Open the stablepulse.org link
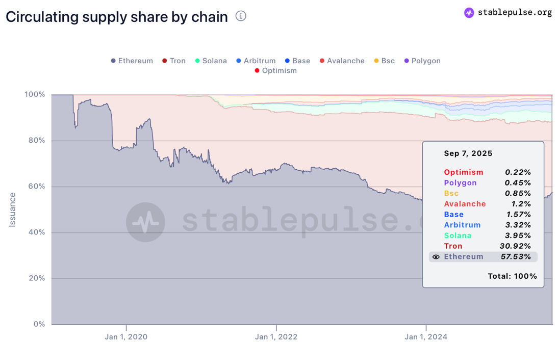Screen dimensions: 558x342 (515, 13)
